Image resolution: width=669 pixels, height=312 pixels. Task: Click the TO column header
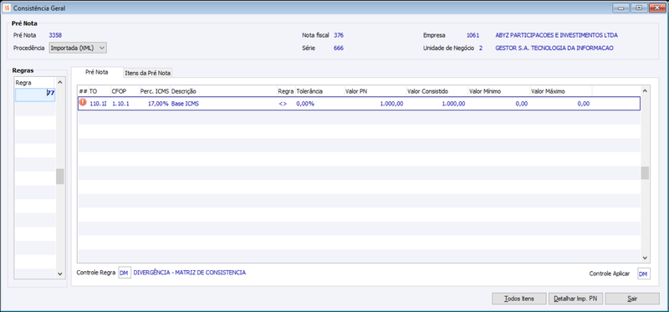[99, 91]
